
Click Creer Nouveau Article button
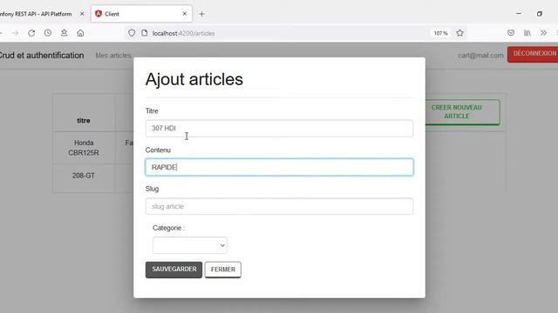(x=463, y=112)
